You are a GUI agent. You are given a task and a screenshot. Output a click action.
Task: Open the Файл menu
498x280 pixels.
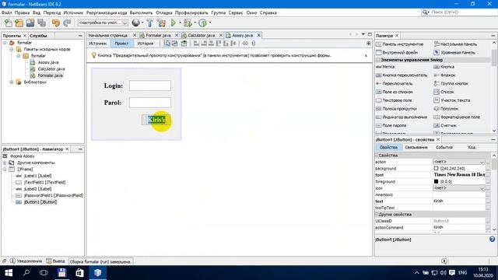(x=7, y=12)
